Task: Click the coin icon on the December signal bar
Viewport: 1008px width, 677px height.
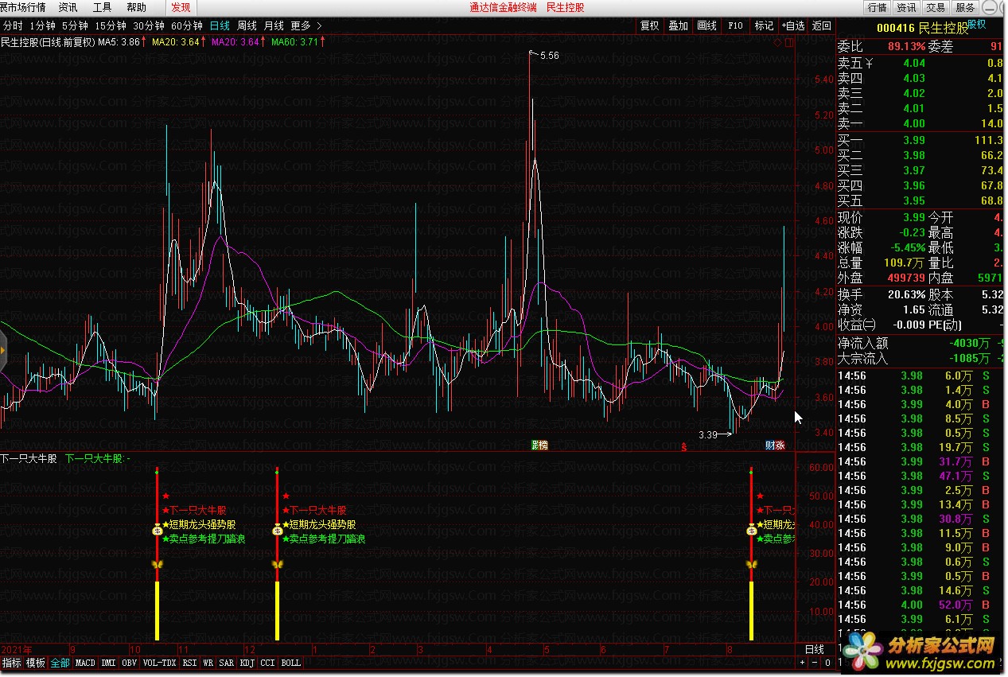Action: [x=277, y=531]
